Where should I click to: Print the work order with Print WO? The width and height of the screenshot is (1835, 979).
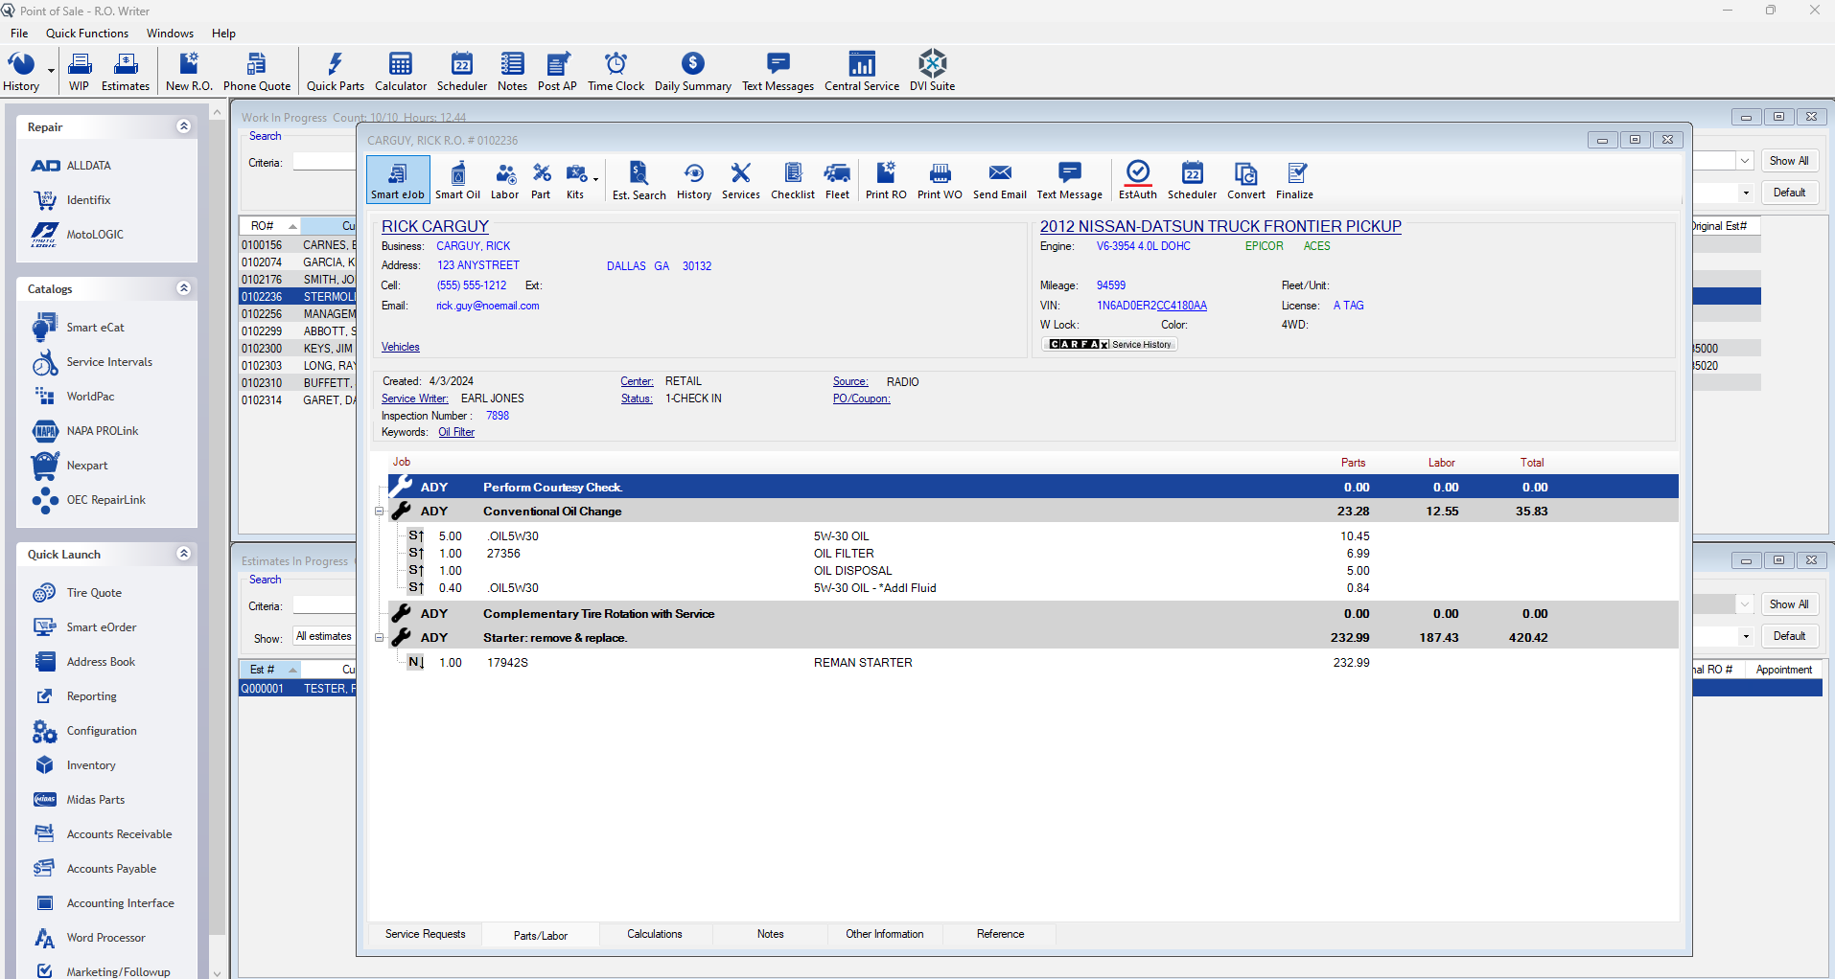pos(939,179)
